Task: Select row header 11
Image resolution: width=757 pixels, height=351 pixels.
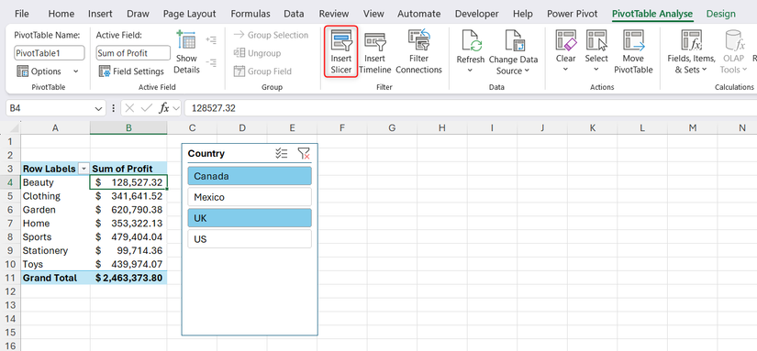Action: 11,279
